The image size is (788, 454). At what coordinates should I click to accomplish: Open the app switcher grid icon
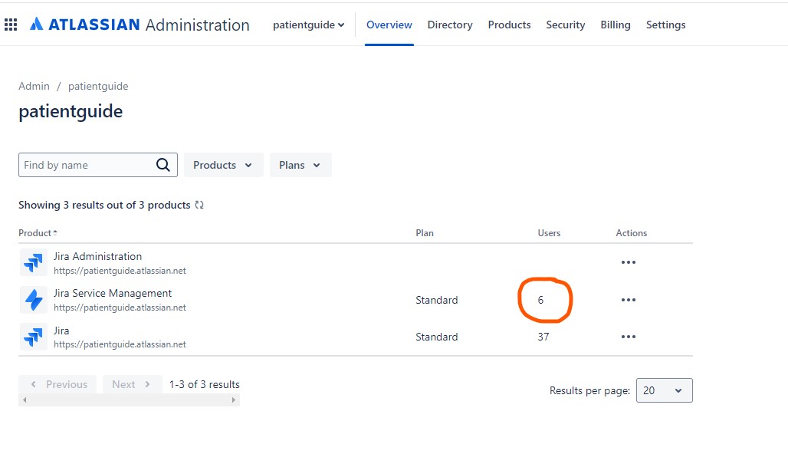[x=11, y=25]
